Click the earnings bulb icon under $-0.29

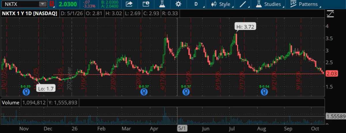(26, 92)
